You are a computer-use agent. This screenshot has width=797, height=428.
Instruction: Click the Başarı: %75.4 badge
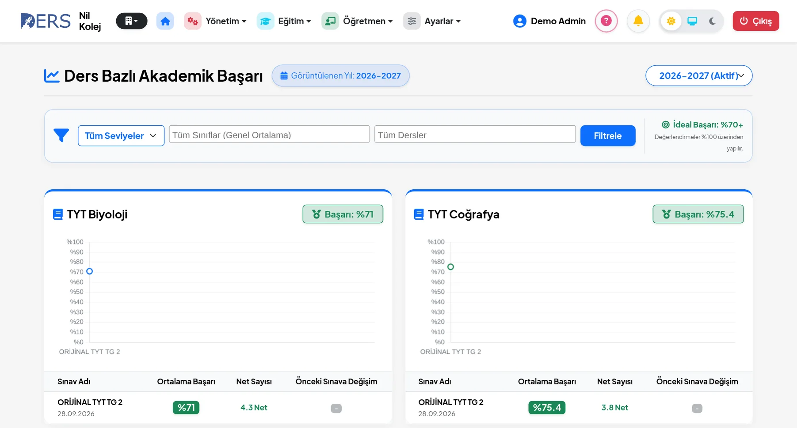pos(698,214)
